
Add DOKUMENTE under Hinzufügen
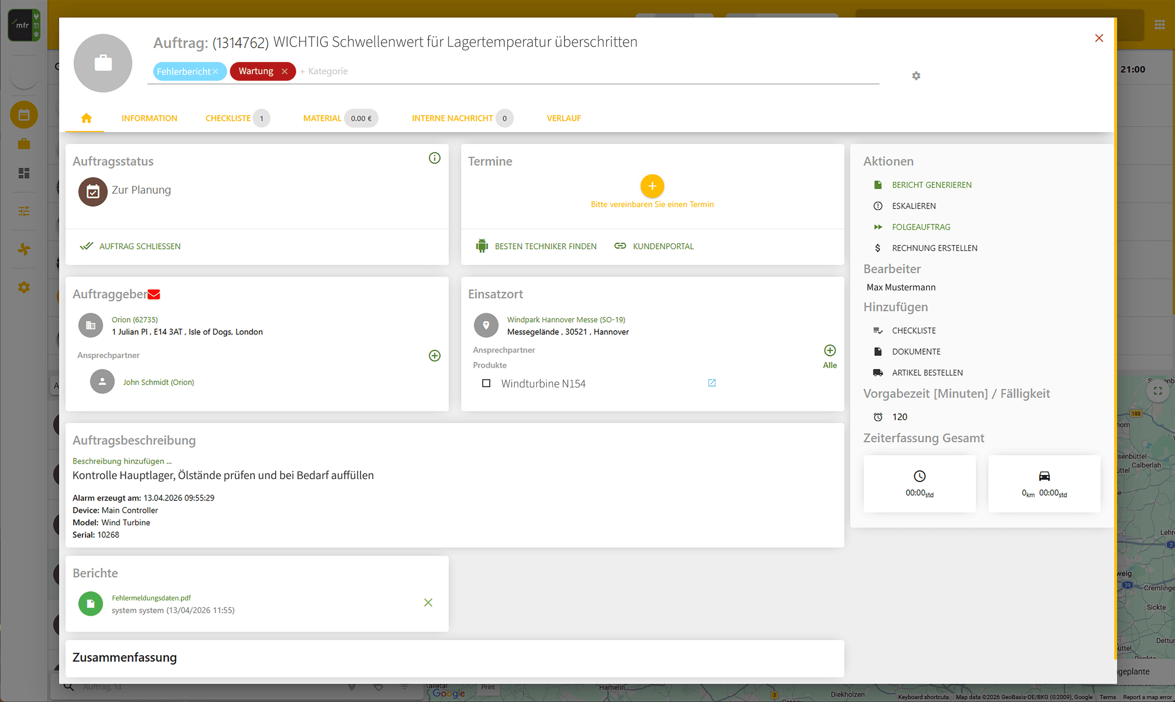tap(906, 351)
